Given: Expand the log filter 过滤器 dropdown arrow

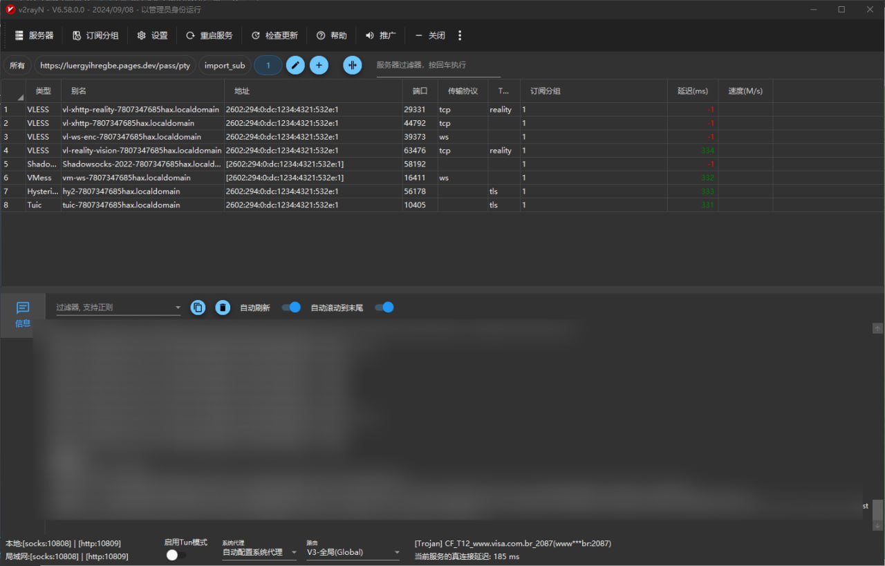Looking at the screenshot, I should point(178,308).
